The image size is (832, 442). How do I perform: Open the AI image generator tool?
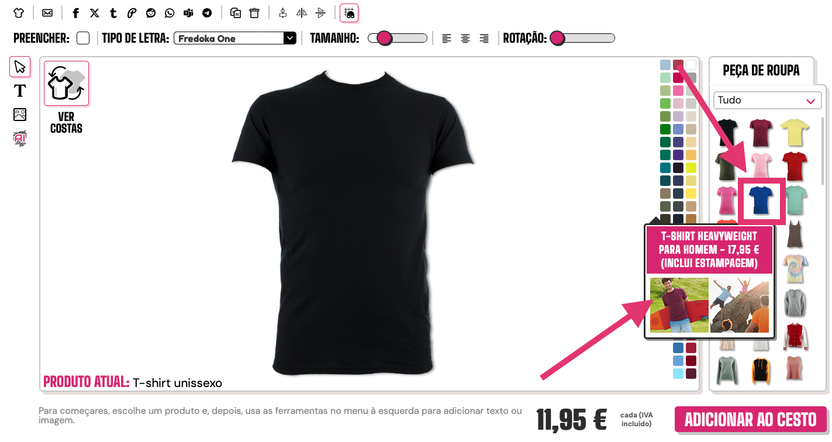[20, 139]
